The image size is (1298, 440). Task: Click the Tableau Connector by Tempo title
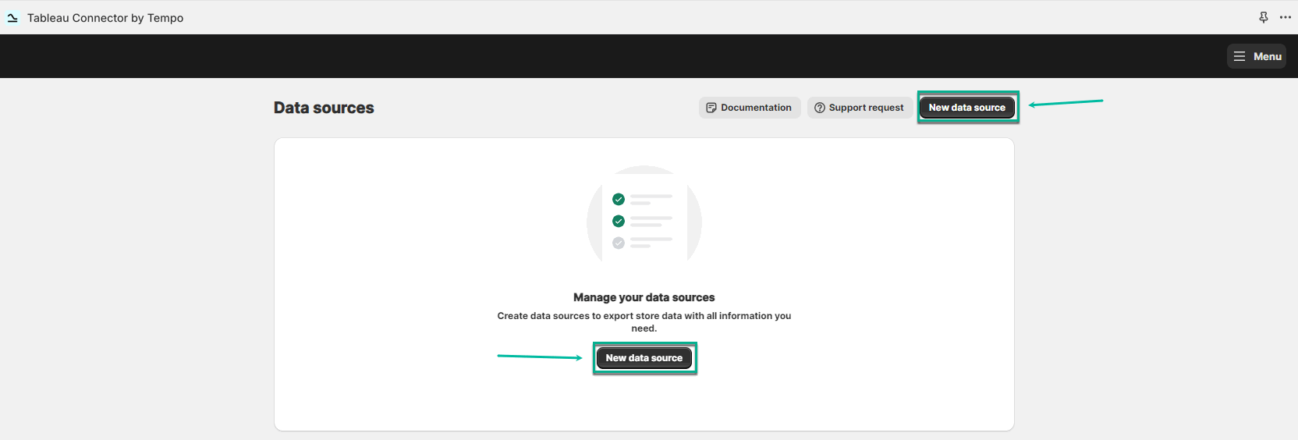click(105, 18)
